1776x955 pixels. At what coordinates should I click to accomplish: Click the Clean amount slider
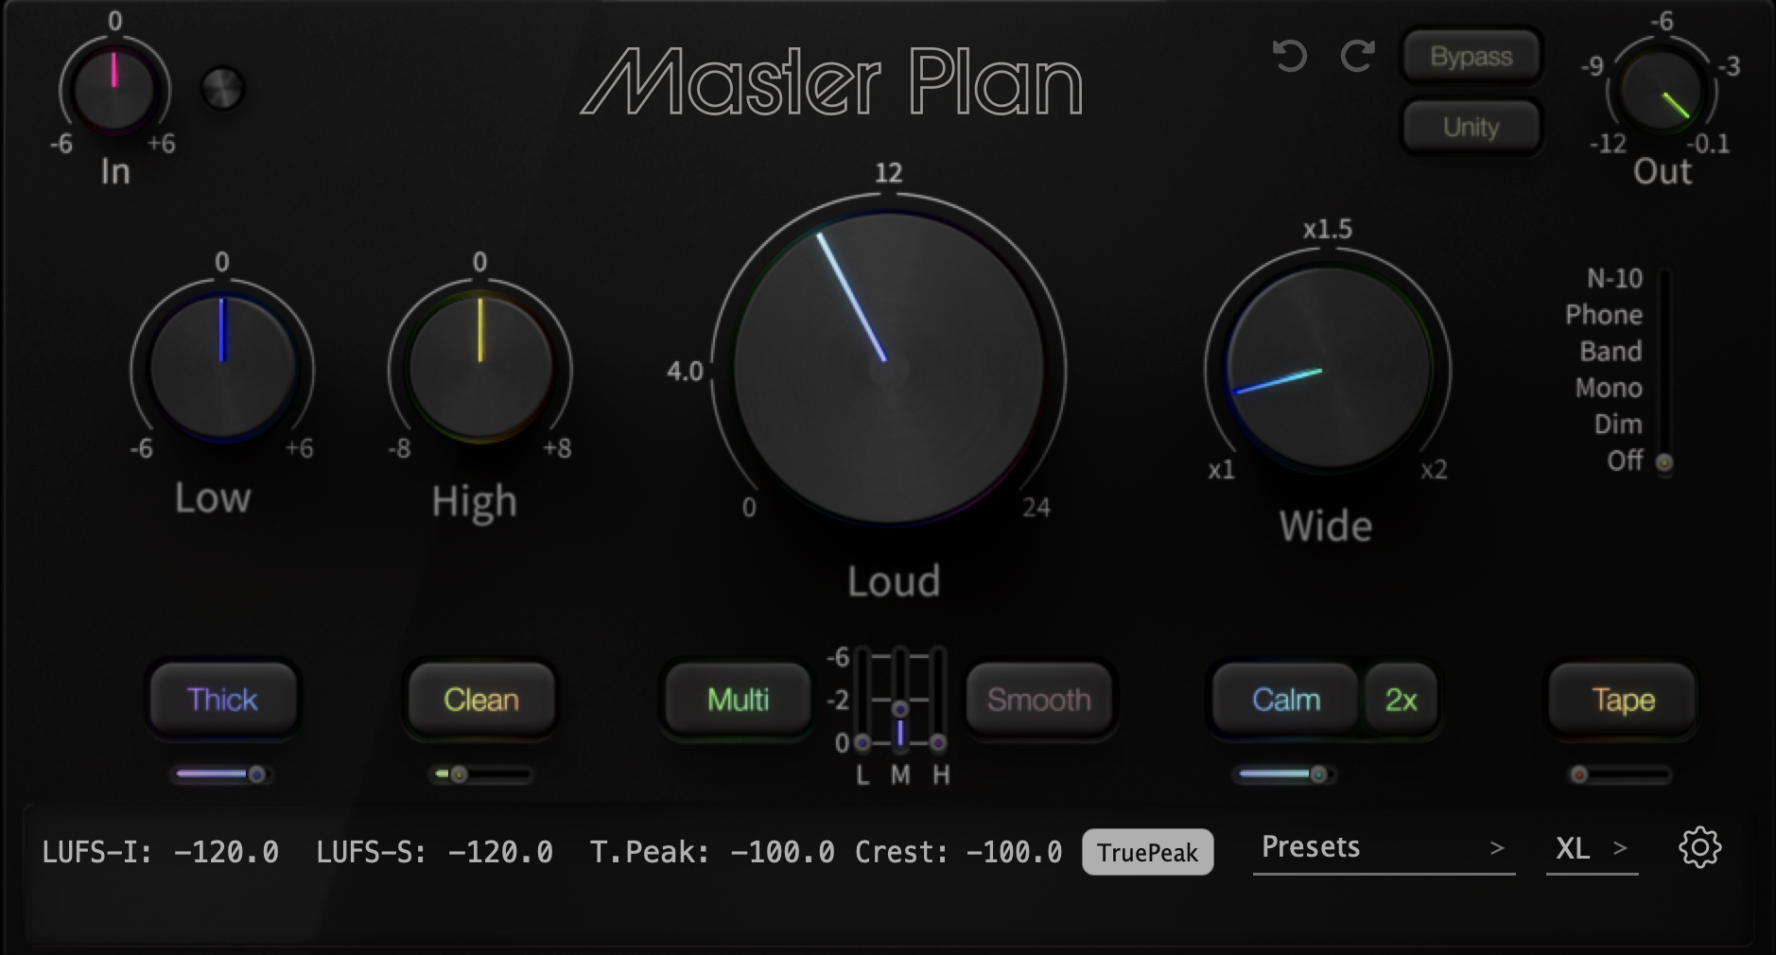pos(481,774)
